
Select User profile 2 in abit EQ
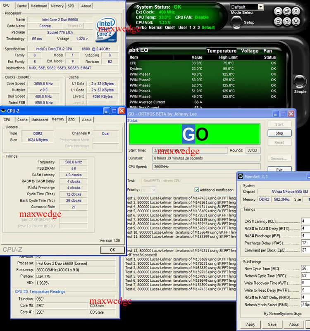coord(194,27)
